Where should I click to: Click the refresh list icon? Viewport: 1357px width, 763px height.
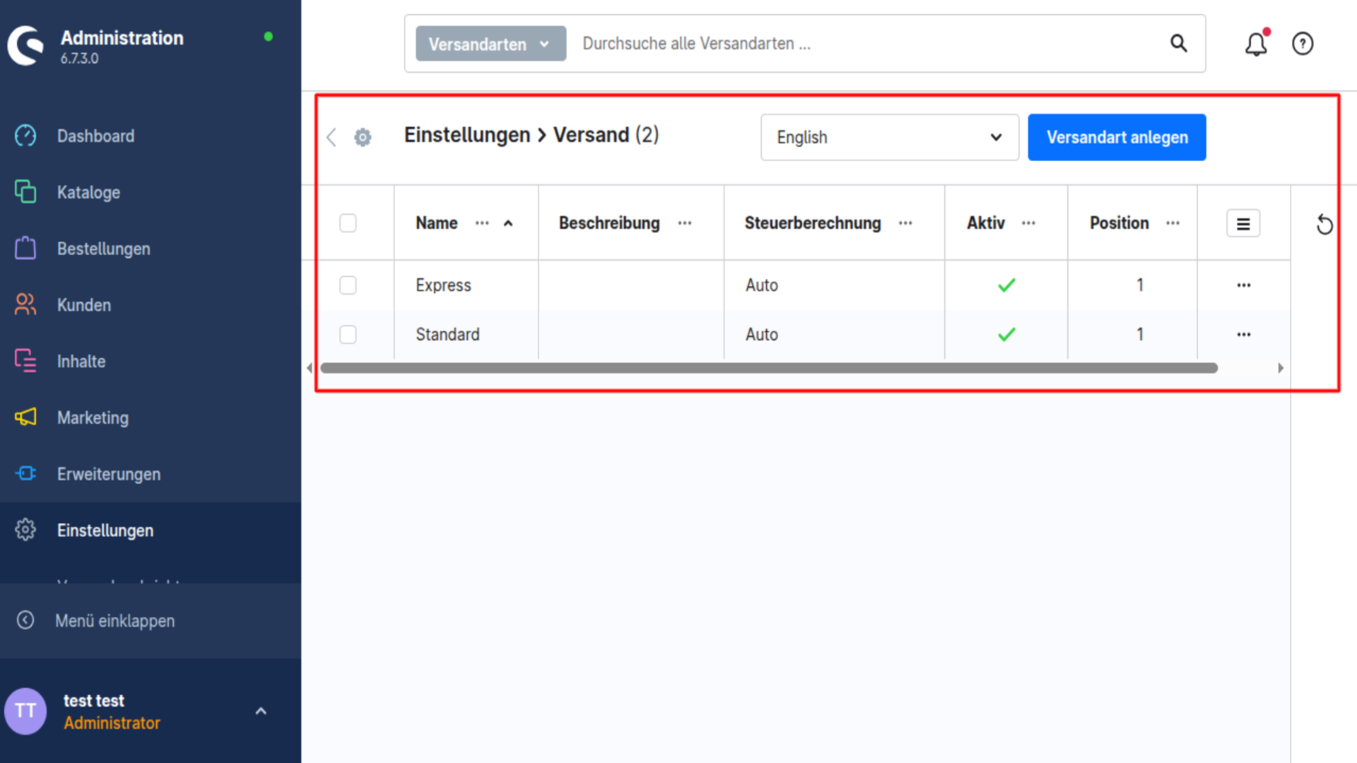point(1324,225)
